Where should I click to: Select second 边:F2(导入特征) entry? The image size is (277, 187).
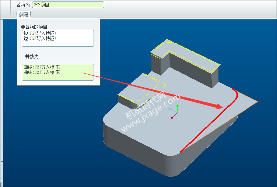[40, 38]
